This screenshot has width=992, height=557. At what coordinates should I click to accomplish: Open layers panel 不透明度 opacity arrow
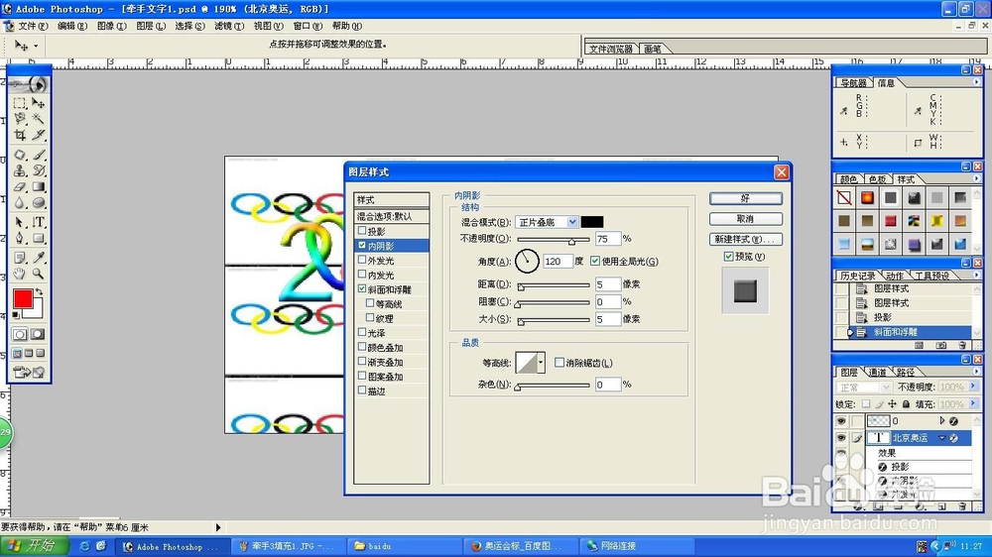pyautogui.click(x=974, y=387)
